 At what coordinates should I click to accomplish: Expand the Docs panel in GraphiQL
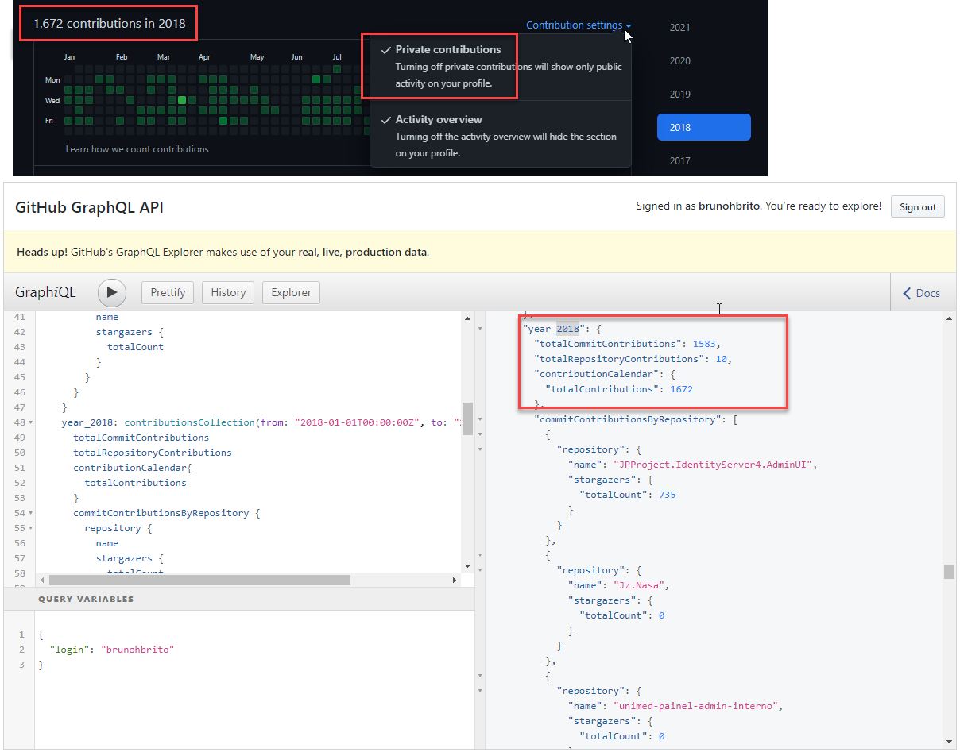coord(922,292)
